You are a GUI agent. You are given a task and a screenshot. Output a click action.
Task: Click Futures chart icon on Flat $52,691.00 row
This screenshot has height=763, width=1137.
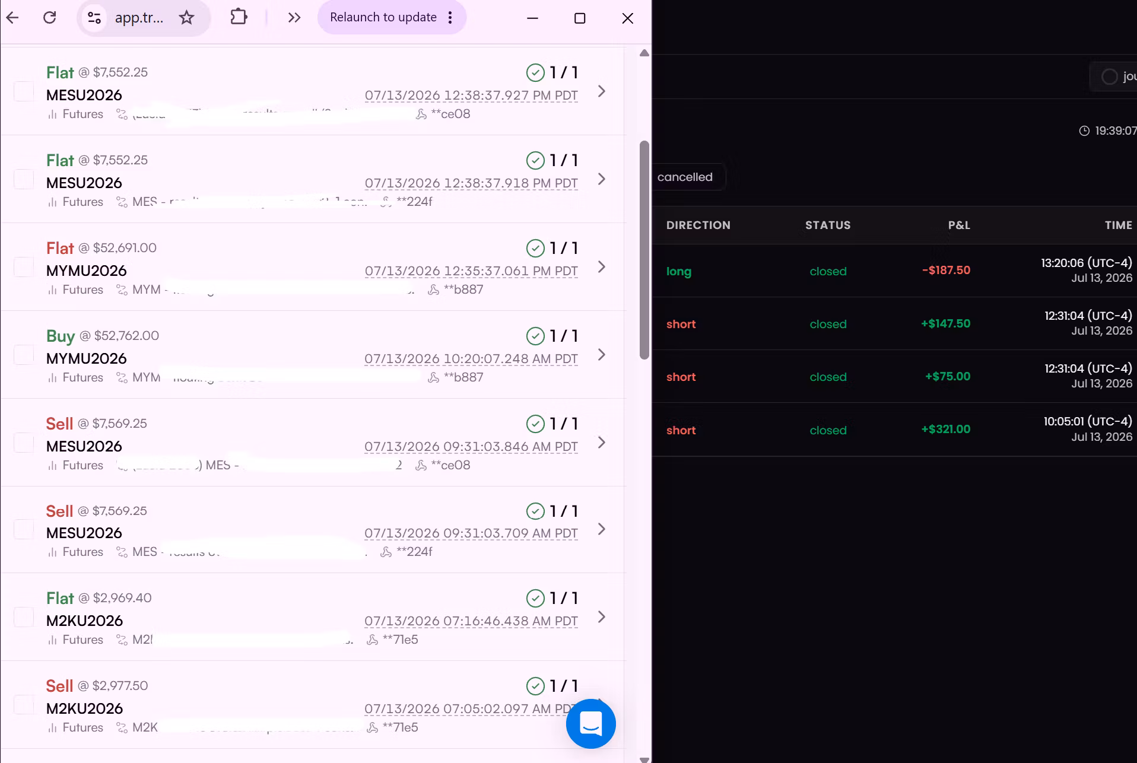pyautogui.click(x=52, y=290)
